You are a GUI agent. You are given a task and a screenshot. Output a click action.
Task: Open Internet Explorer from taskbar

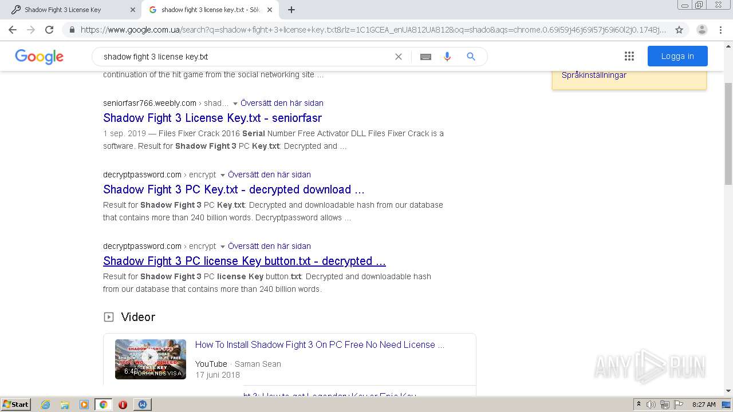tap(45, 405)
